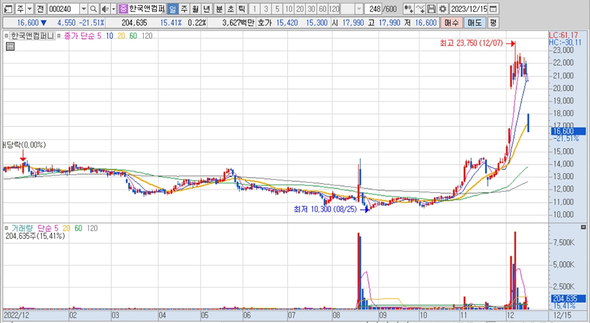Toggle the daily (일) chart period

click(x=172, y=9)
